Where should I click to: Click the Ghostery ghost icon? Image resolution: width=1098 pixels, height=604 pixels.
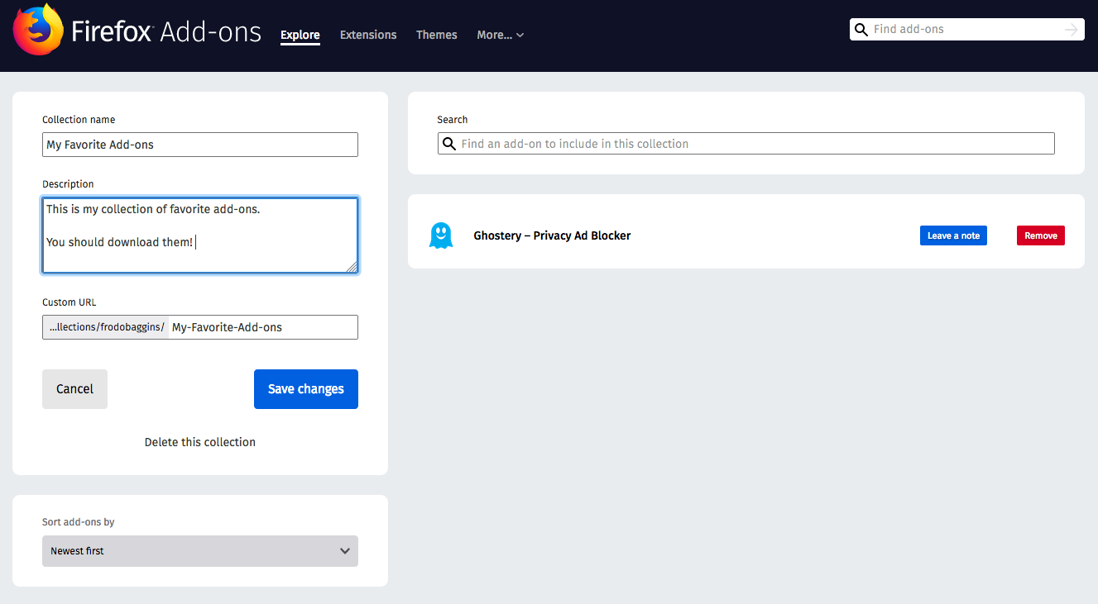click(x=441, y=235)
